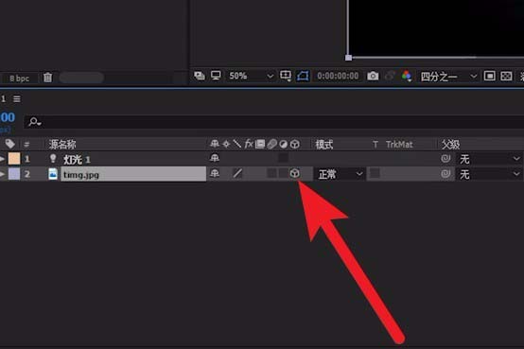Toggle adjustment layer switch for 灯光 1
This screenshot has height=349, width=524.
(283, 158)
